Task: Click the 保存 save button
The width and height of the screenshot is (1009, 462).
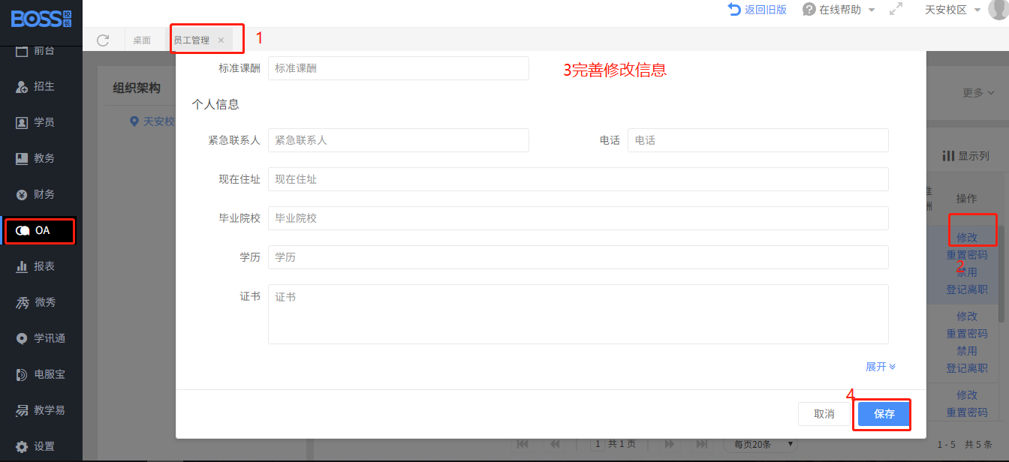Action: tap(884, 414)
